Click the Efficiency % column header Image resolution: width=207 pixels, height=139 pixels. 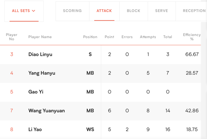pyautogui.click(x=192, y=37)
